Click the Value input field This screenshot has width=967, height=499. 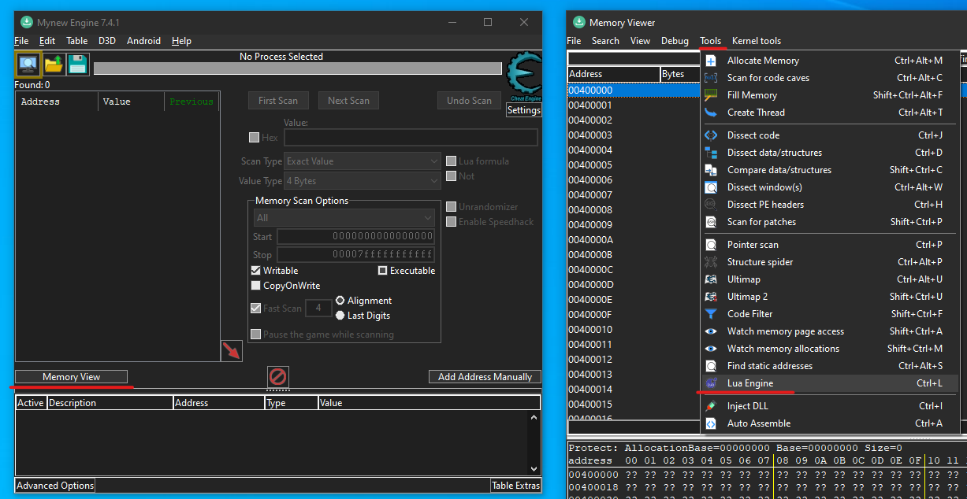[411, 137]
